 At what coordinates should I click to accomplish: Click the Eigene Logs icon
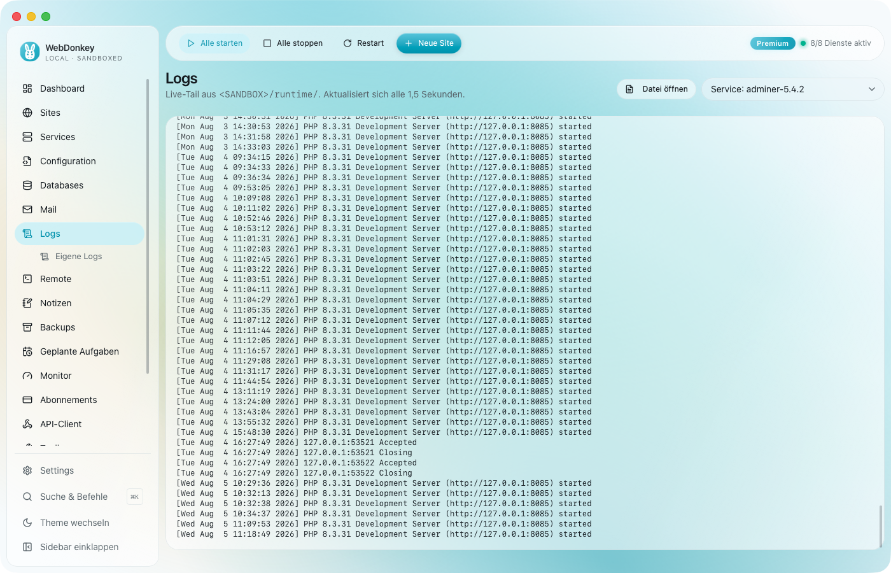point(45,257)
